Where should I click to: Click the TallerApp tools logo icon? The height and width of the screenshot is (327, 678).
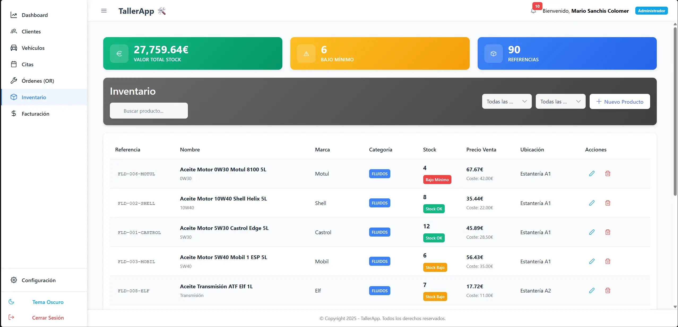pos(162,11)
